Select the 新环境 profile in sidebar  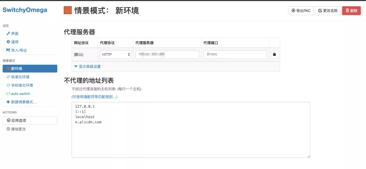tap(30, 69)
